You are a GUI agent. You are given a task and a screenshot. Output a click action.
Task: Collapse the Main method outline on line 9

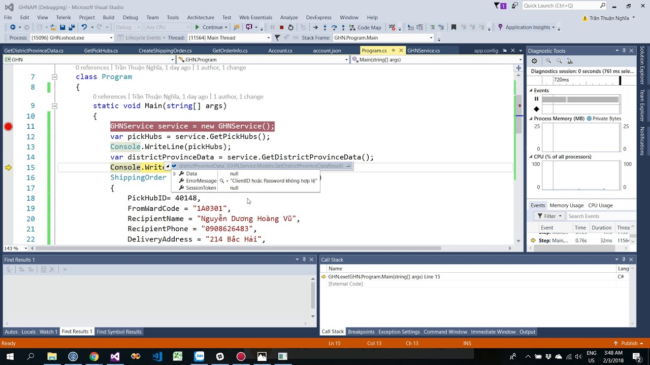pyautogui.click(x=54, y=106)
